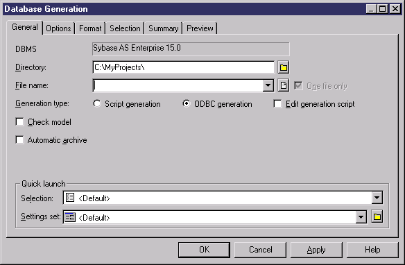The height and width of the screenshot is (265, 405).
Task: Open the Quick launch Selection dropdown
Action: coord(377,198)
